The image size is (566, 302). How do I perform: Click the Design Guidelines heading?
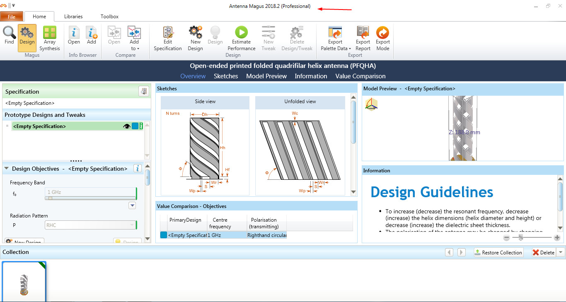(432, 192)
